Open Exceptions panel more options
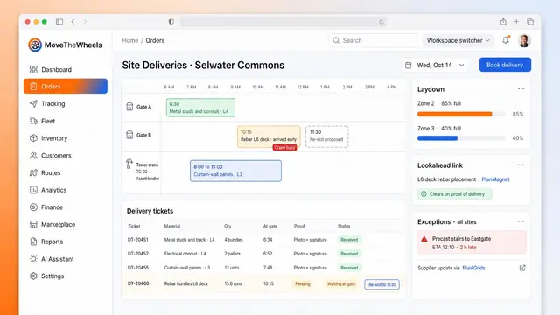The height and width of the screenshot is (315, 560). click(521, 221)
